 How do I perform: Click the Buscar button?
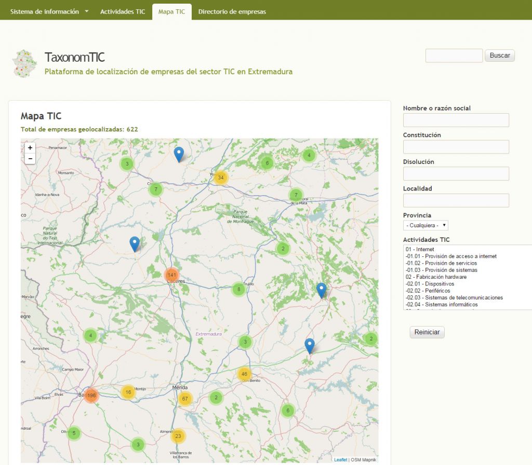(x=500, y=56)
